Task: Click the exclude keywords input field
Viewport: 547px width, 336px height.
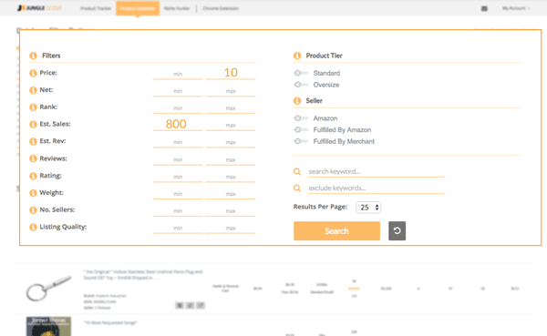Action: point(376,188)
